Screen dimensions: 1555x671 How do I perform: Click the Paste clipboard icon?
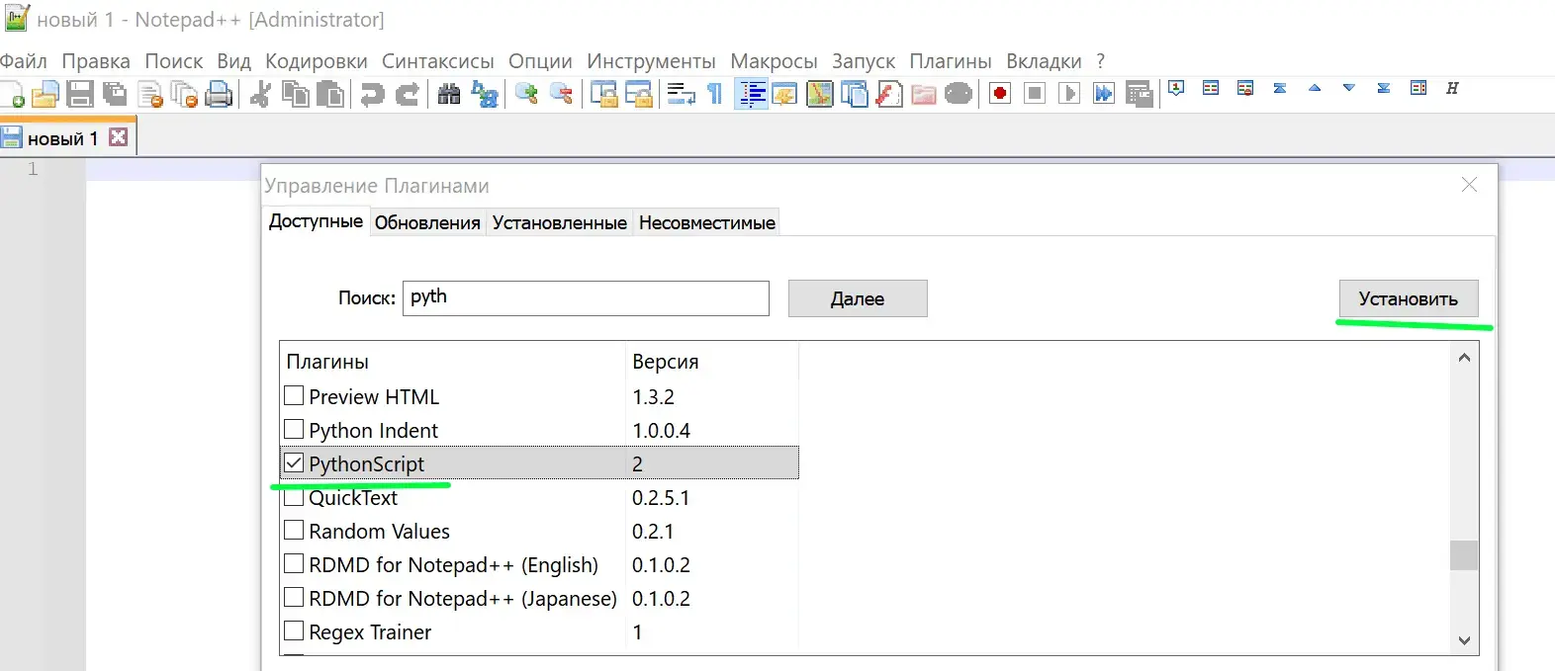tap(330, 94)
